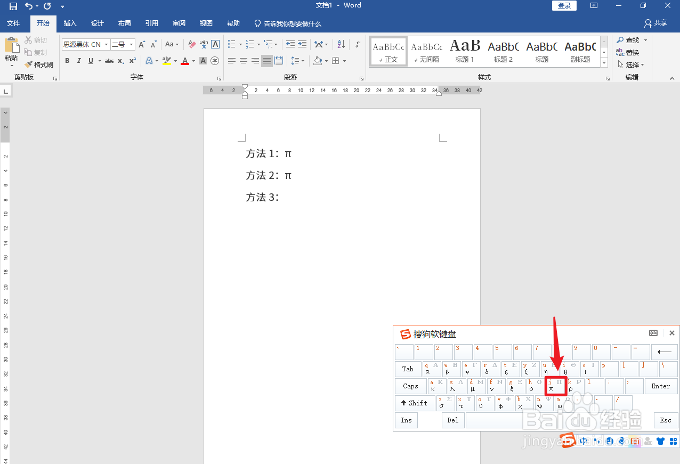The height and width of the screenshot is (464, 680).
Task: Click the Share (共享) button
Action: coord(655,23)
